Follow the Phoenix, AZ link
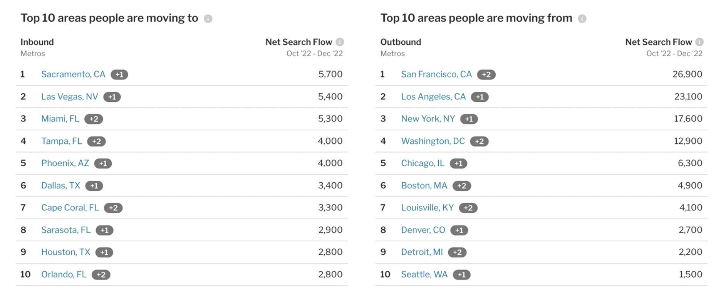This screenshot has height=296, width=721. (x=65, y=163)
